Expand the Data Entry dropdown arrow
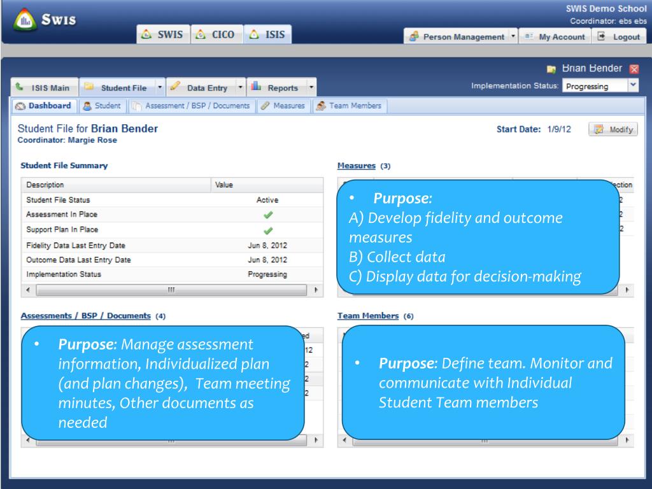The width and height of the screenshot is (652, 489). click(240, 88)
